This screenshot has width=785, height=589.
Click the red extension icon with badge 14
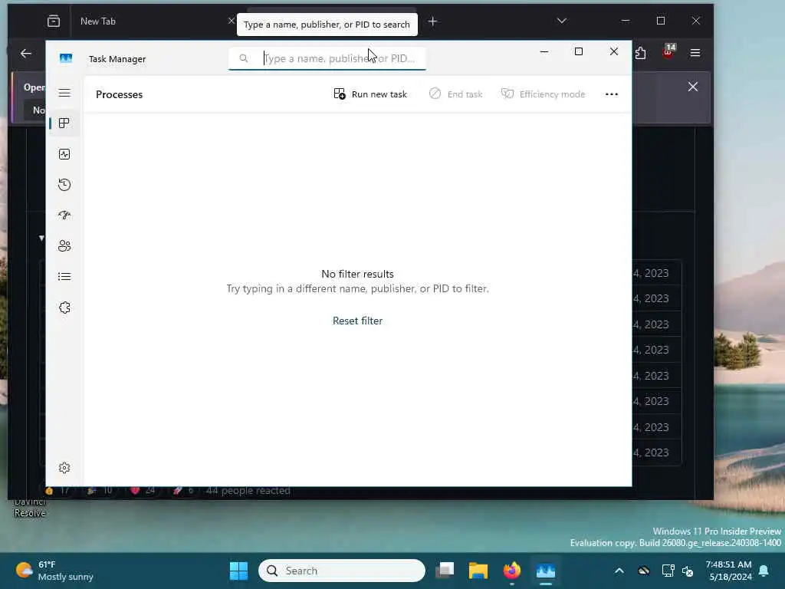[668, 51]
